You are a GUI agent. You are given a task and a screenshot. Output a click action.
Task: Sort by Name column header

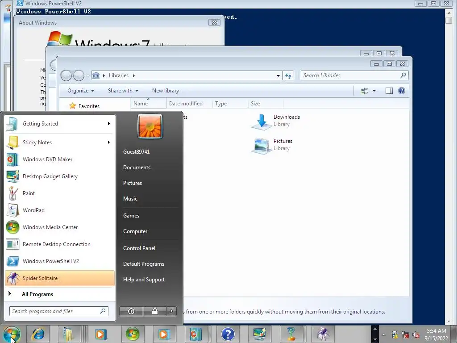(148, 104)
